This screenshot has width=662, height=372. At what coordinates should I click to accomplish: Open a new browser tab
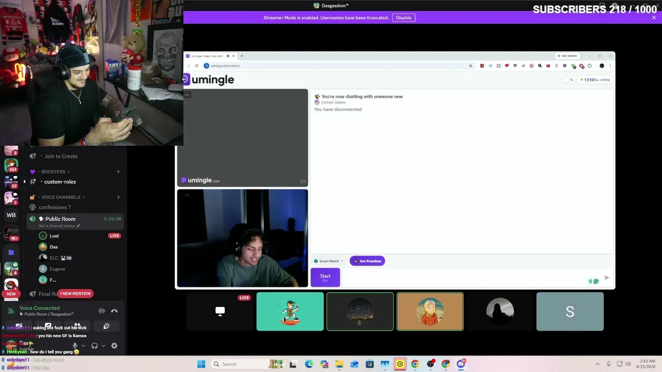tap(242, 56)
